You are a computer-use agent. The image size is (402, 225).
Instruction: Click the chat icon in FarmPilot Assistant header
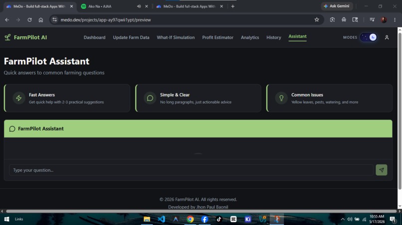pyautogui.click(x=12, y=129)
